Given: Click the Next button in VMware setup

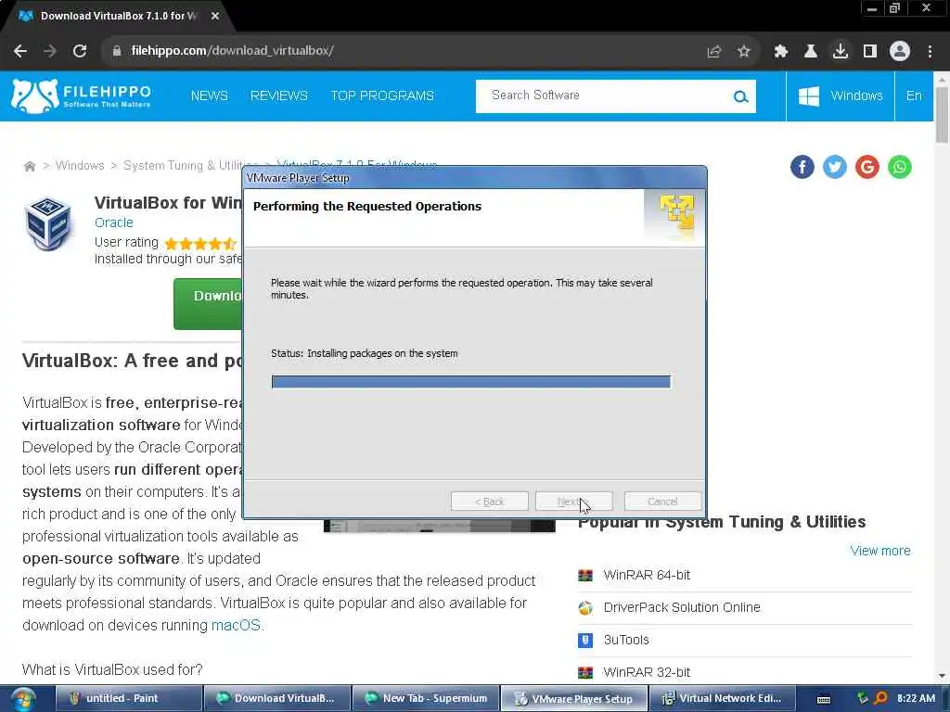Looking at the screenshot, I should coord(573,502).
